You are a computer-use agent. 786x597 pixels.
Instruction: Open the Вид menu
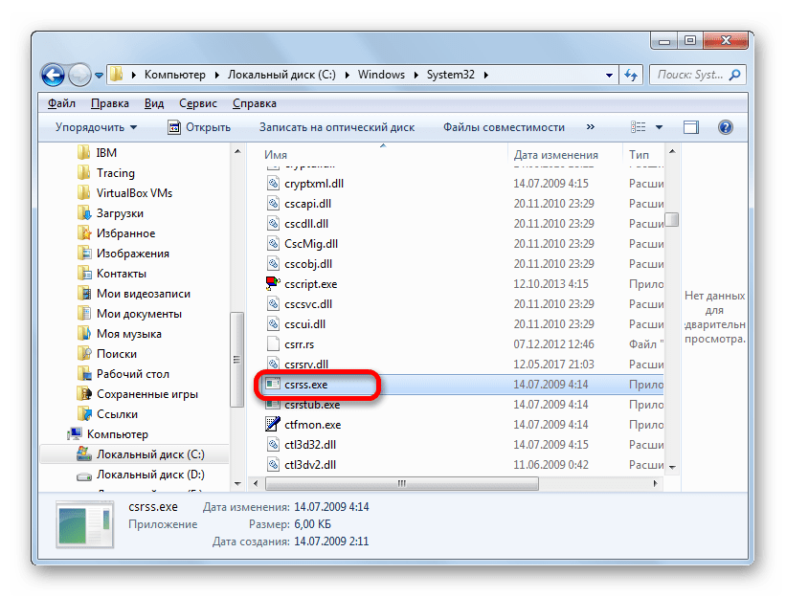pyautogui.click(x=154, y=103)
